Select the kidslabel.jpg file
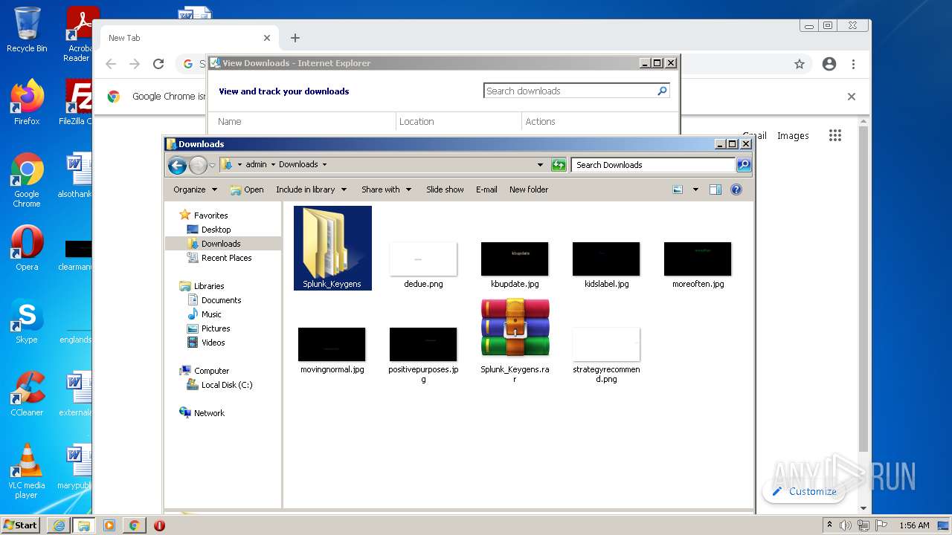Image resolution: width=952 pixels, height=535 pixels. [x=606, y=265]
